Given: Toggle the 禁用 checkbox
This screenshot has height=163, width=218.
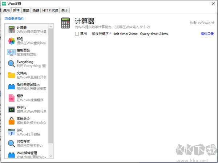Looking at the screenshot, I should [77, 34].
